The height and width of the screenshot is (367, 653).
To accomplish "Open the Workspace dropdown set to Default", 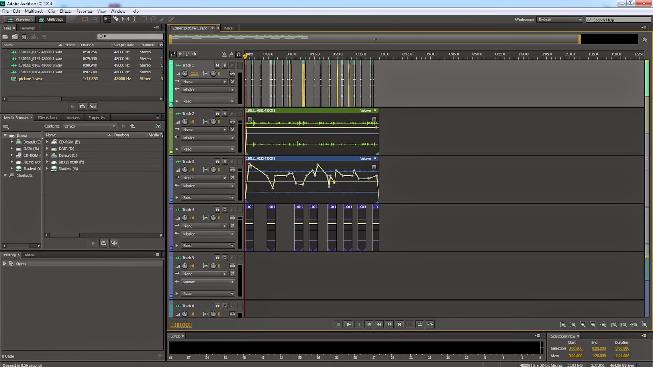I will click(x=560, y=20).
